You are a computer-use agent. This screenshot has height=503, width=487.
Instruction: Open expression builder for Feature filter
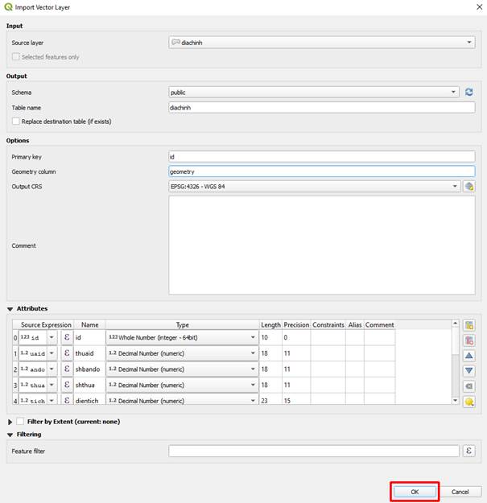coord(469,451)
